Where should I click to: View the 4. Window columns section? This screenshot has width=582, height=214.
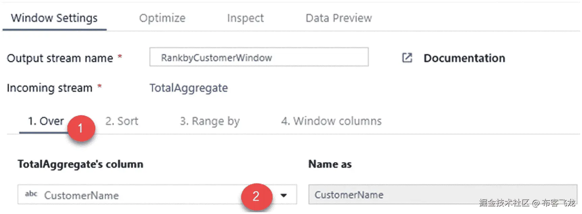pyautogui.click(x=331, y=121)
